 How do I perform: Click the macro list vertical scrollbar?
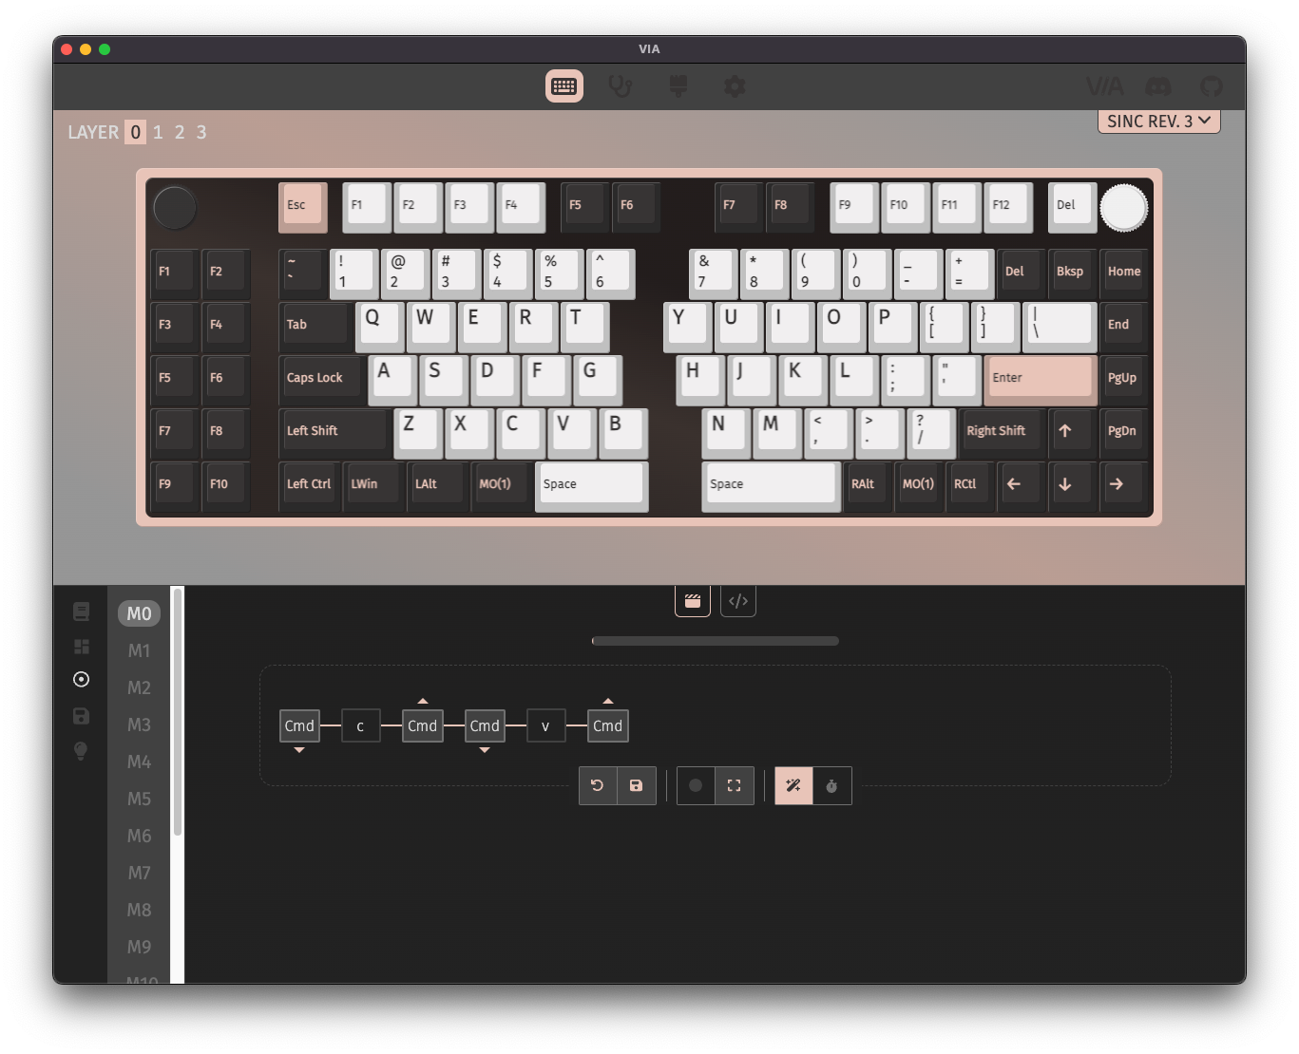coord(178,712)
